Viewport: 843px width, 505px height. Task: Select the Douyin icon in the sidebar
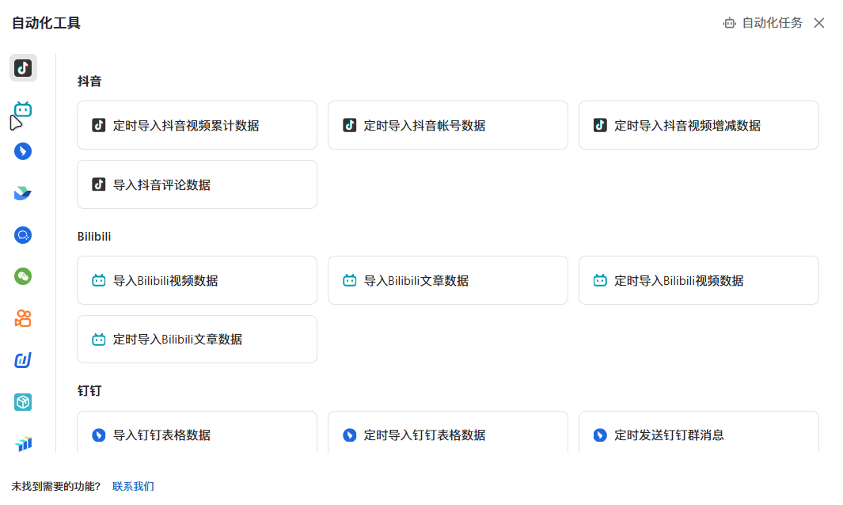coord(23,67)
